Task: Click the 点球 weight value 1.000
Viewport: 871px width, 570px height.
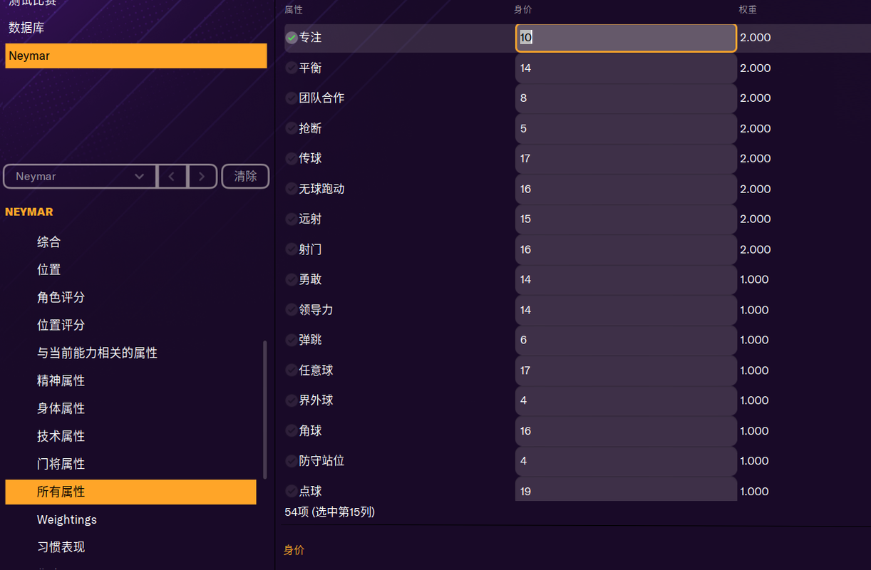Action: [x=754, y=491]
